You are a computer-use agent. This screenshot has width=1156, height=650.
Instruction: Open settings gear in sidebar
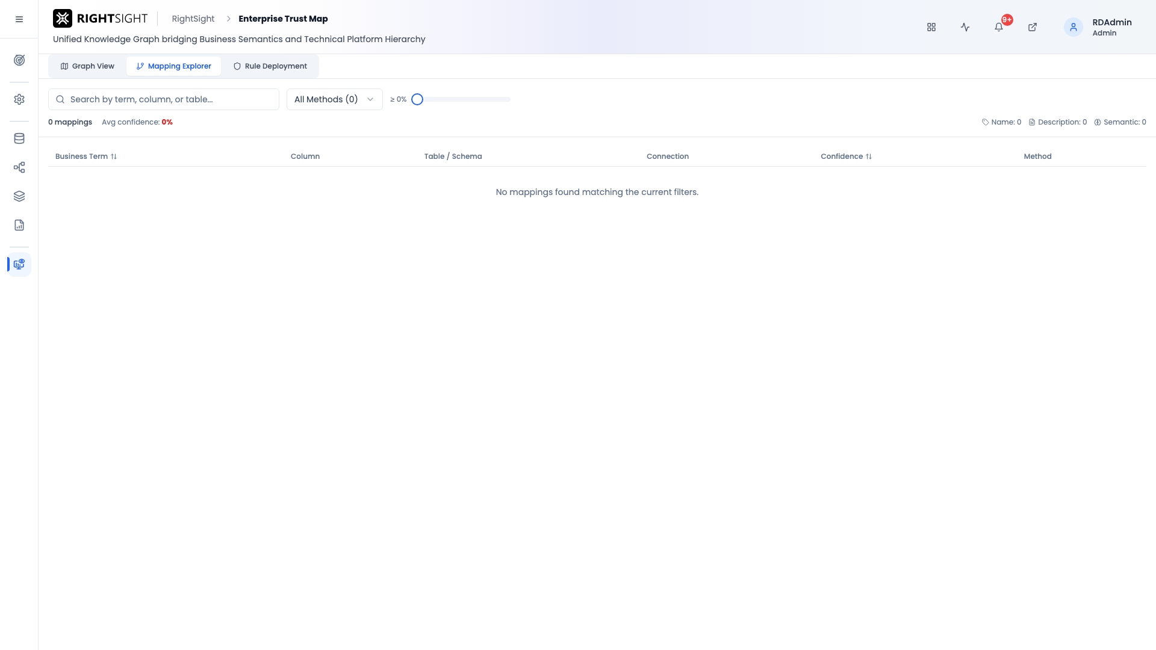tap(19, 99)
